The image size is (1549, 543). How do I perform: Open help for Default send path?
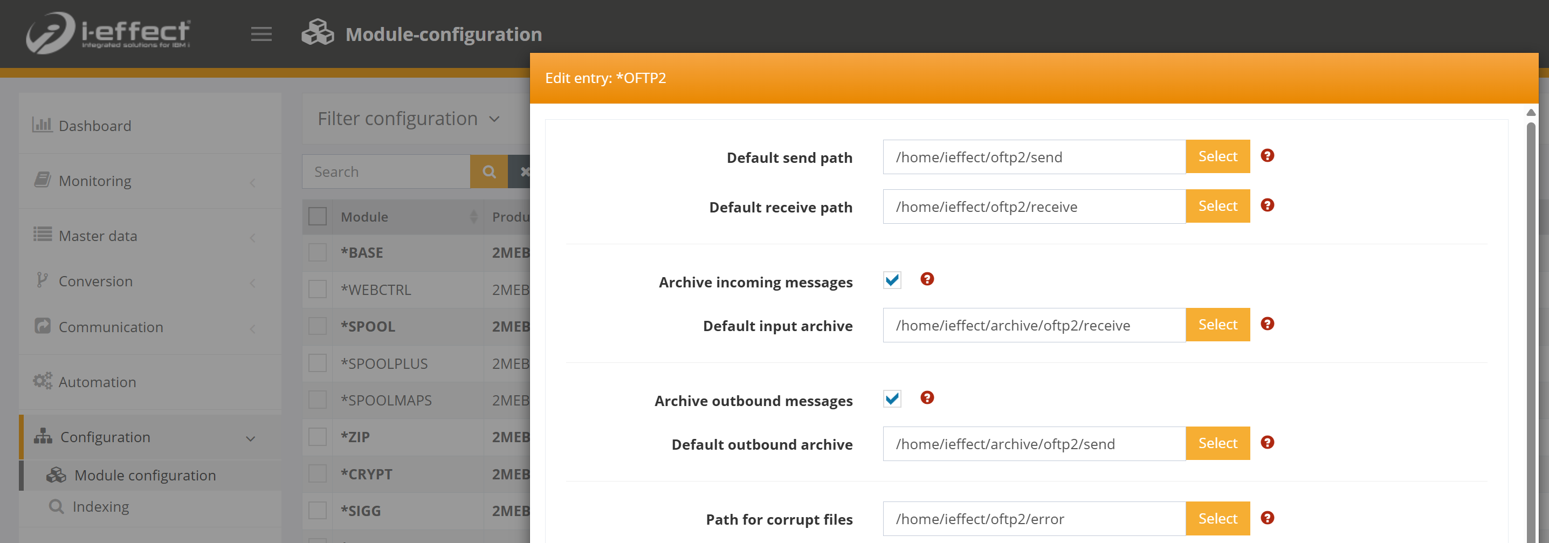click(x=1267, y=156)
